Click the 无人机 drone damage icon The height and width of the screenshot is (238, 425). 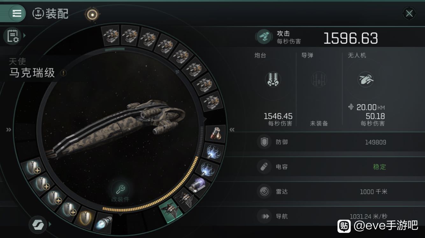click(365, 79)
